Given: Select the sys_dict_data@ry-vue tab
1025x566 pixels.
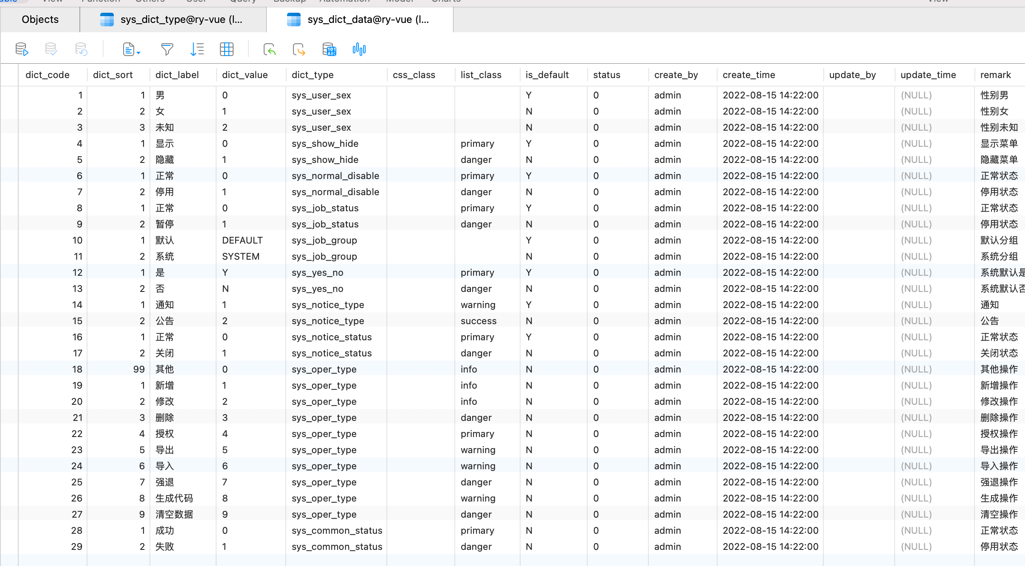Looking at the screenshot, I should (360, 20).
